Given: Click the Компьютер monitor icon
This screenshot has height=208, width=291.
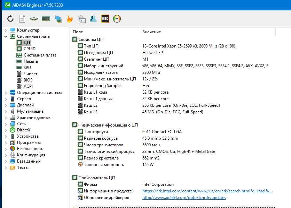Looking at the screenshot, I should (13, 30).
